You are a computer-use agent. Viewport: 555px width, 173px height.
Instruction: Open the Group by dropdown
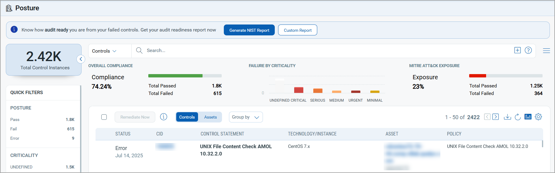click(x=246, y=117)
